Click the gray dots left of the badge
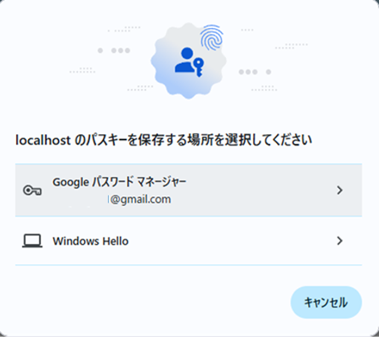379x340 pixels. [114, 51]
